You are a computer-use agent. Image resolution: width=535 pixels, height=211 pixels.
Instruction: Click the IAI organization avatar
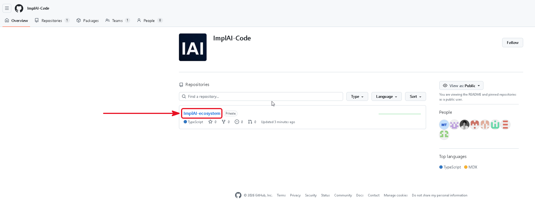193,47
